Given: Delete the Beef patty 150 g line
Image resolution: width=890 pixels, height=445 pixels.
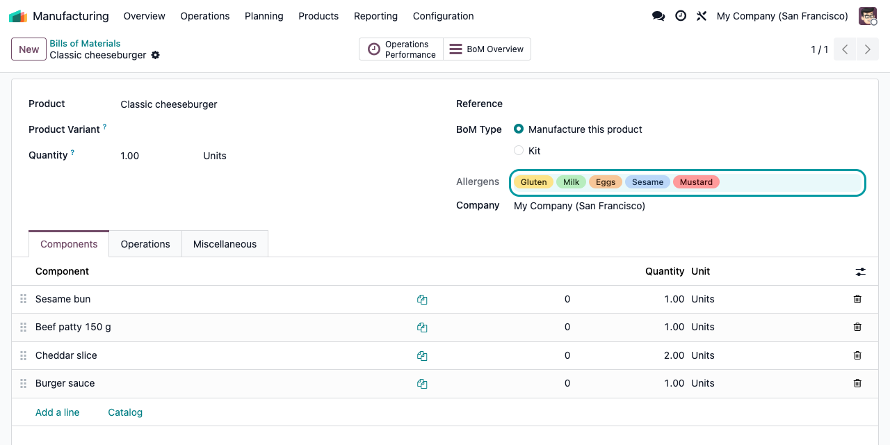Looking at the screenshot, I should tap(857, 327).
